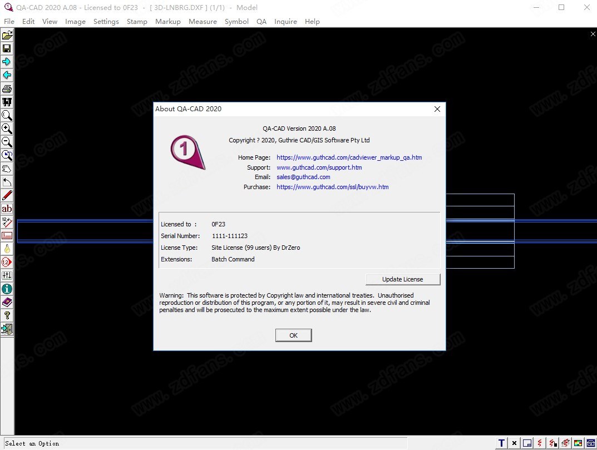Click the layers with red squiggle icon

[x=565, y=443]
